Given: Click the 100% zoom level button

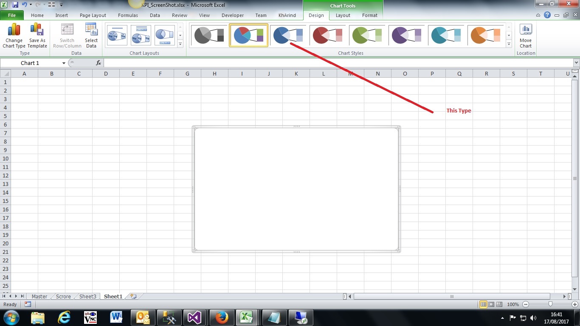Looking at the screenshot, I should (x=513, y=304).
